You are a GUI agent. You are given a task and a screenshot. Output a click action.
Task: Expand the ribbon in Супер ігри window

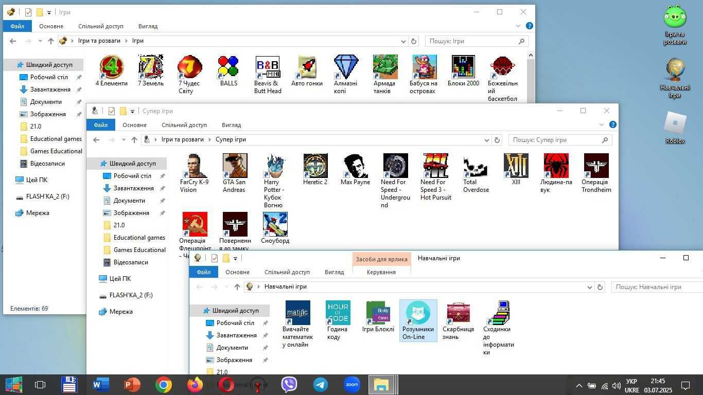[602, 124]
